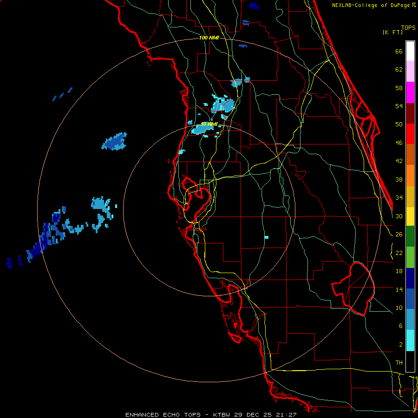Select the "[K FT]" units label
The image size is (418, 418).
click(x=393, y=32)
